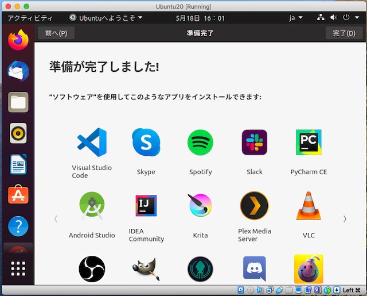Click the 前へ(P) button
367x296 pixels.
56,33
